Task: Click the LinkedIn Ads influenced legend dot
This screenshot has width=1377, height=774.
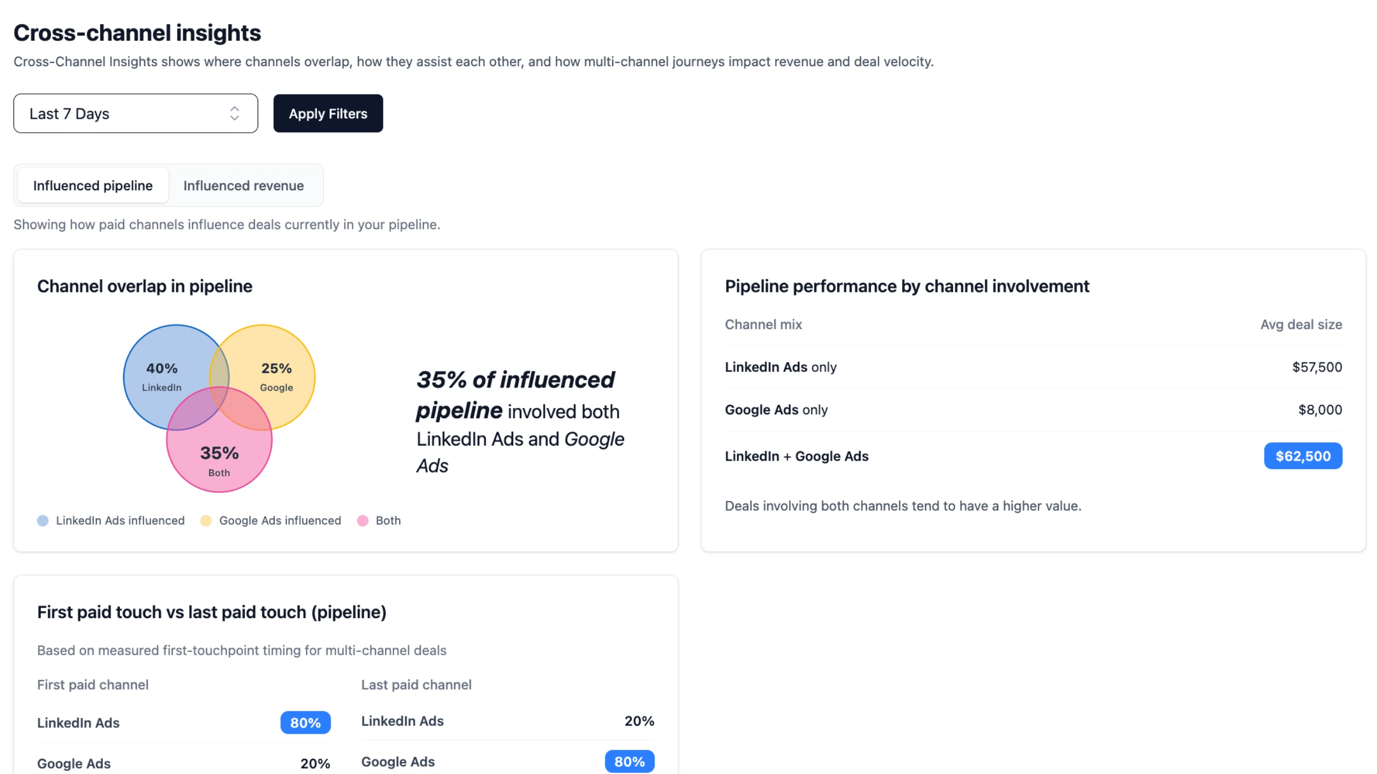Action: pyautogui.click(x=42, y=520)
